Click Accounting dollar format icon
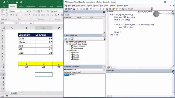 pyautogui.click(x=52, y=15)
